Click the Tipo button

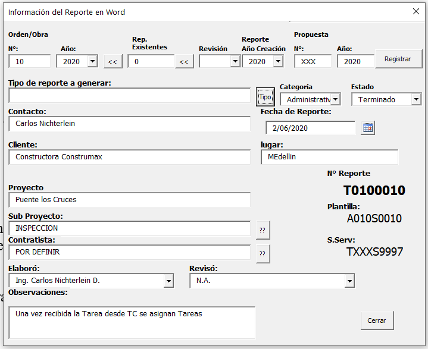(x=265, y=96)
